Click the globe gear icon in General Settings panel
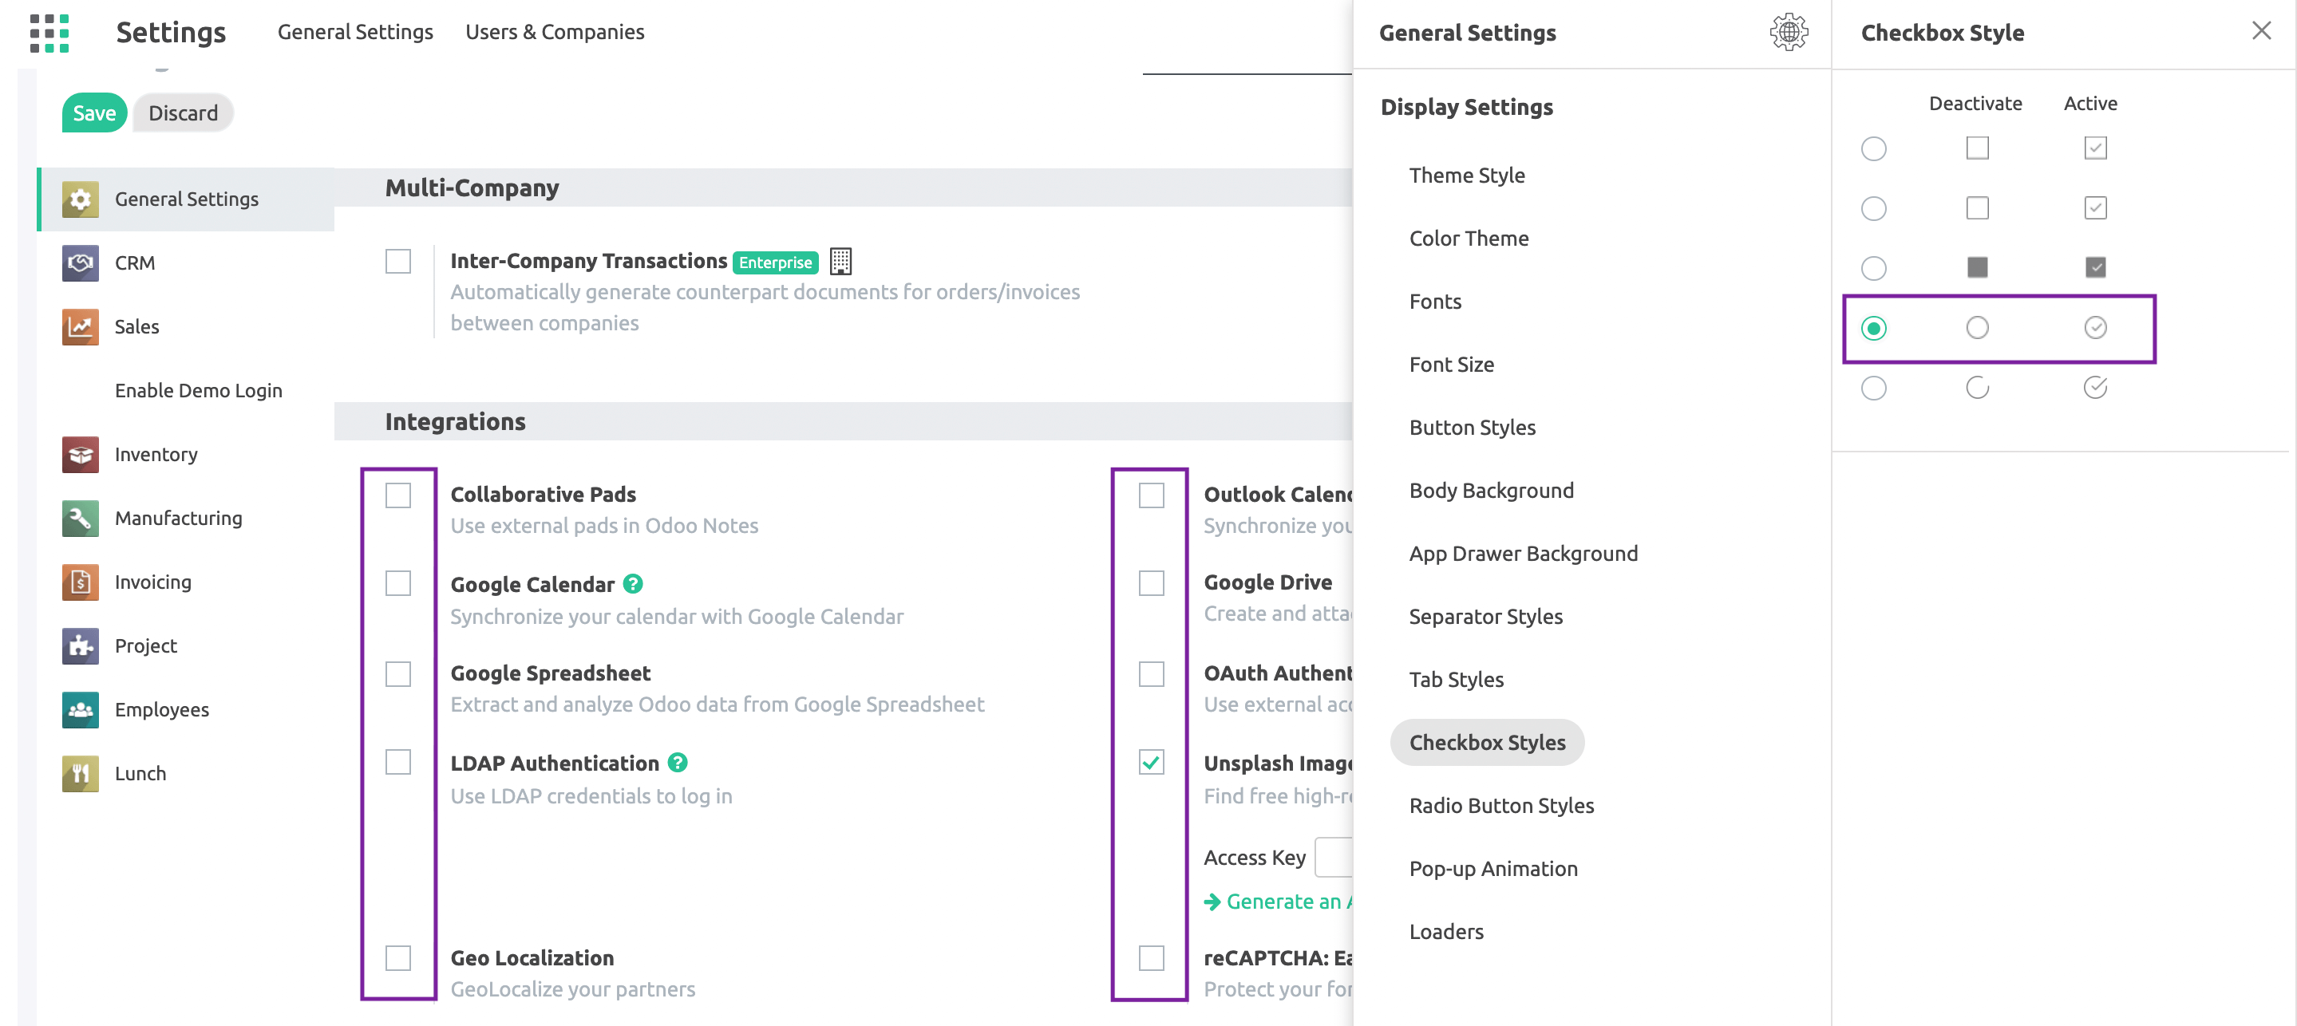 tap(1788, 32)
